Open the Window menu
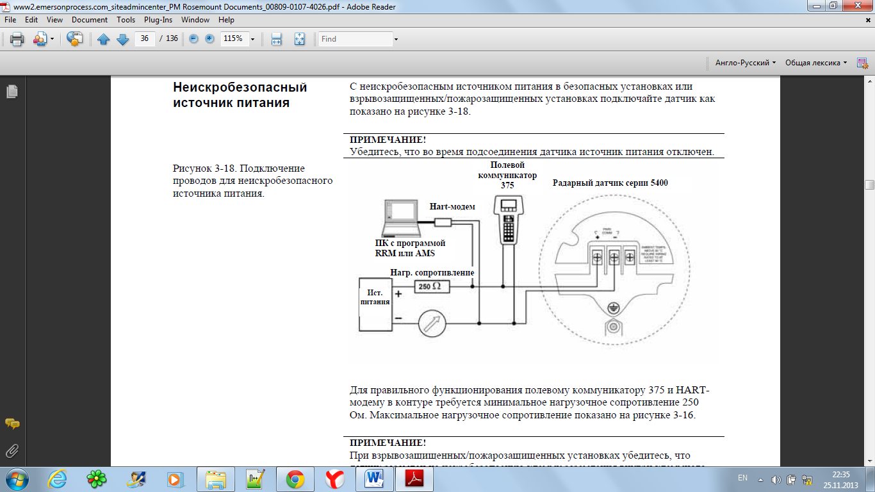 tap(195, 20)
